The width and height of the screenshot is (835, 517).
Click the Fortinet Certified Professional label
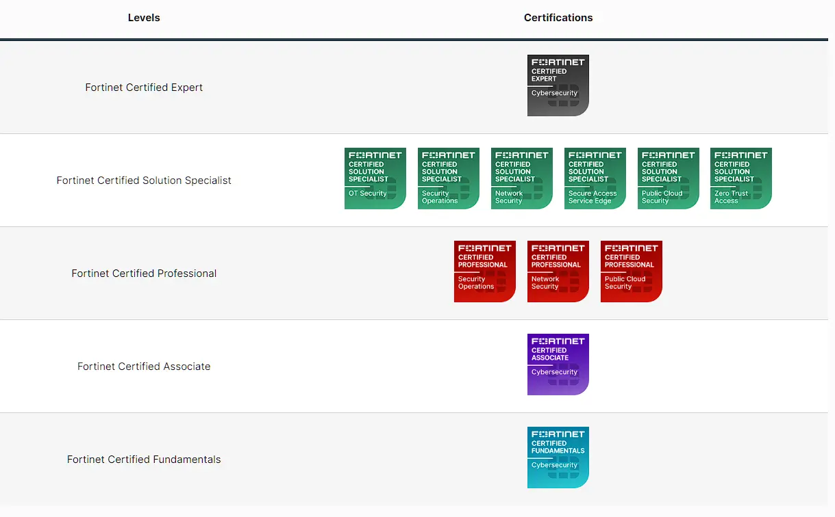pyautogui.click(x=144, y=274)
